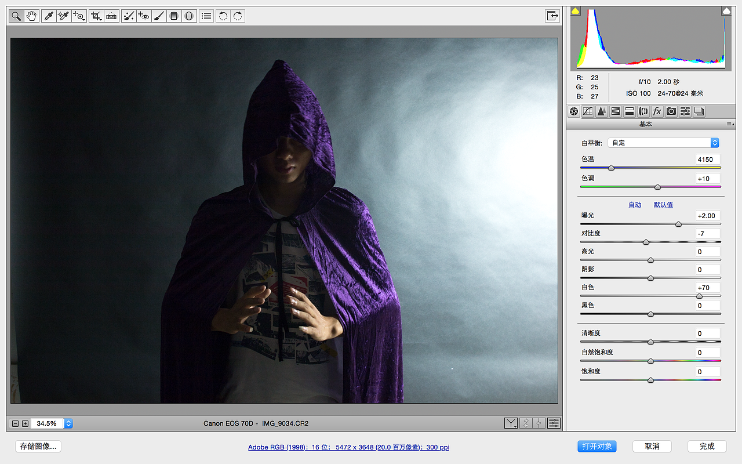Click the RGB histogram display

click(651, 38)
